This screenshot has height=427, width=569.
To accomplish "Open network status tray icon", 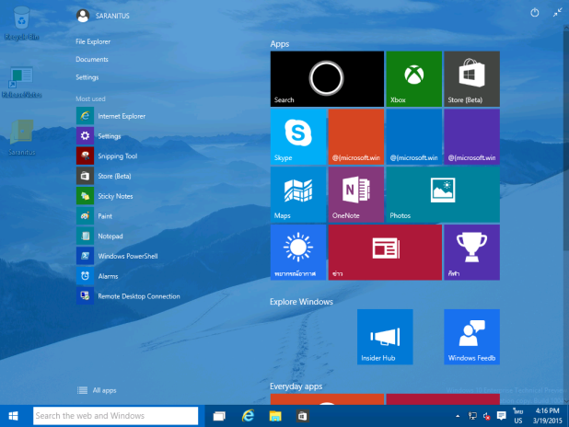I will 472,416.
